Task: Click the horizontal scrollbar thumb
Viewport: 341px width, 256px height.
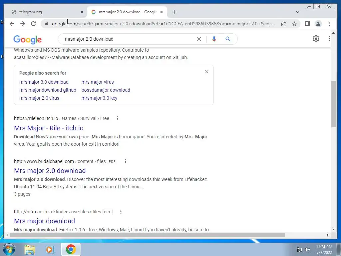Action: pos(148,235)
